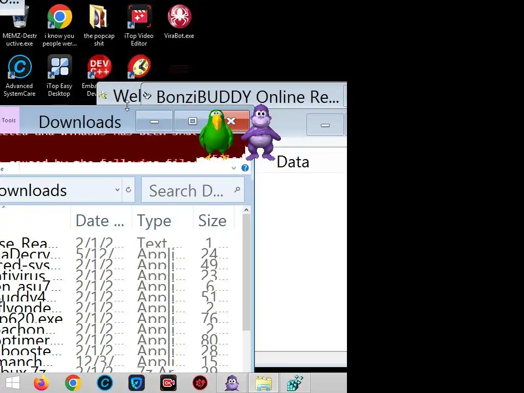Expand the ribbon chevron next to Help
The width and height of the screenshot is (524, 393).
234,168
